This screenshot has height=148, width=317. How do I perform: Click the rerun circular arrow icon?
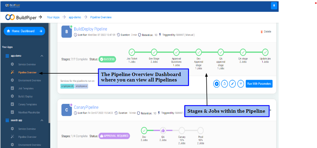224,84
